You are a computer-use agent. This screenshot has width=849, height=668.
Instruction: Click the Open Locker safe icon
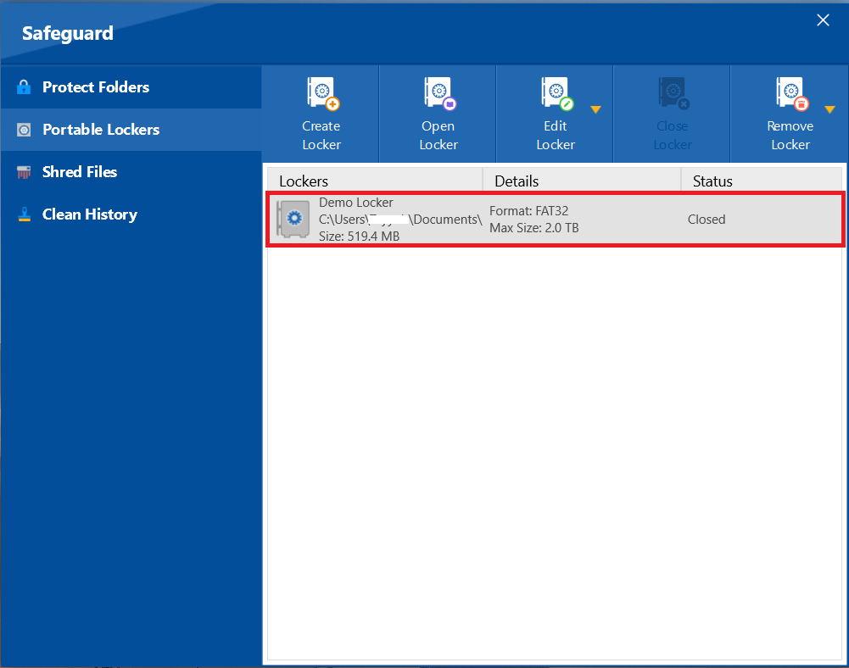pyautogui.click(x=440, y=93)
